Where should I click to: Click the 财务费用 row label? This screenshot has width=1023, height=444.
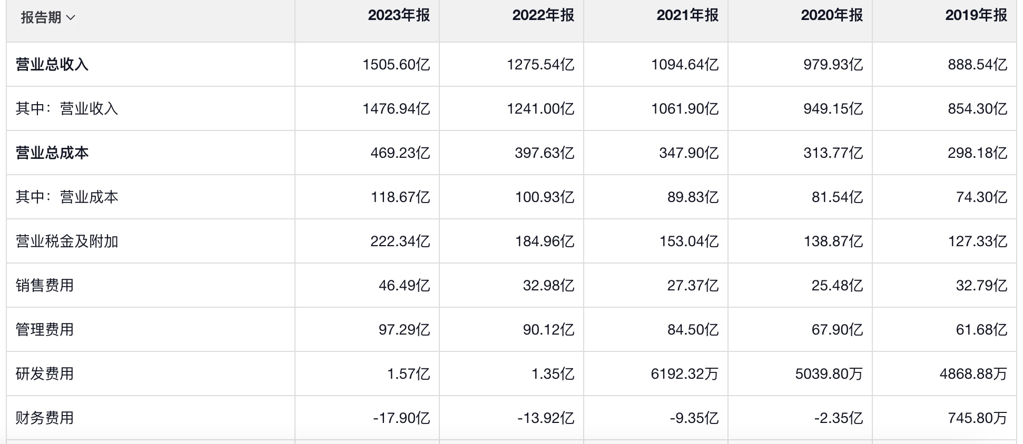coord(45,418)
